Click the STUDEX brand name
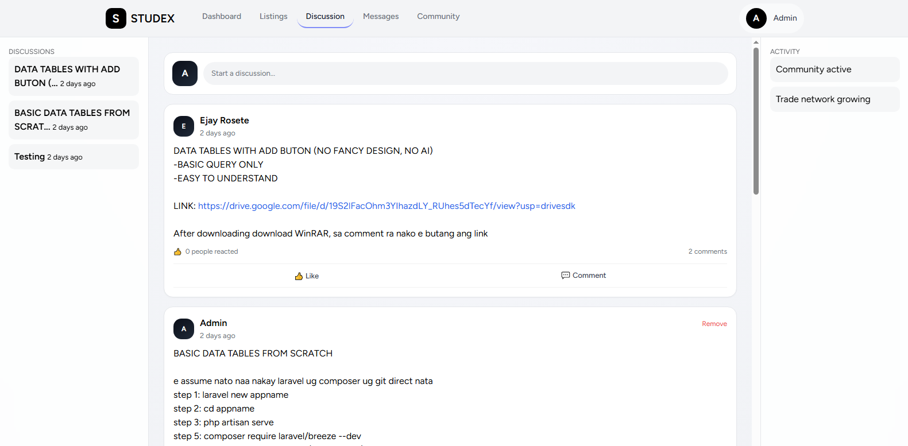Screen dimensions: 908x446 (153, 18)
